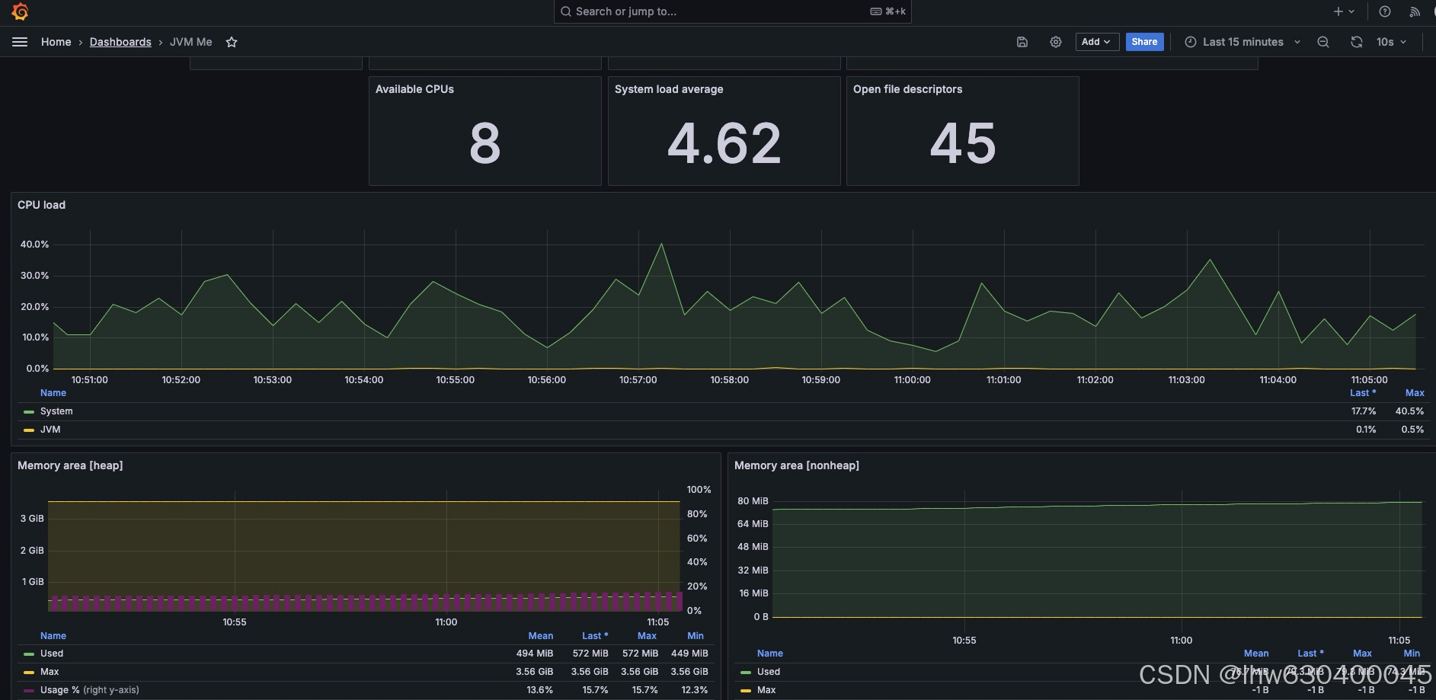Screen dimensions: 1436x700
Task: Change JVM series yellow color swatch
Action: pos(29,430)
